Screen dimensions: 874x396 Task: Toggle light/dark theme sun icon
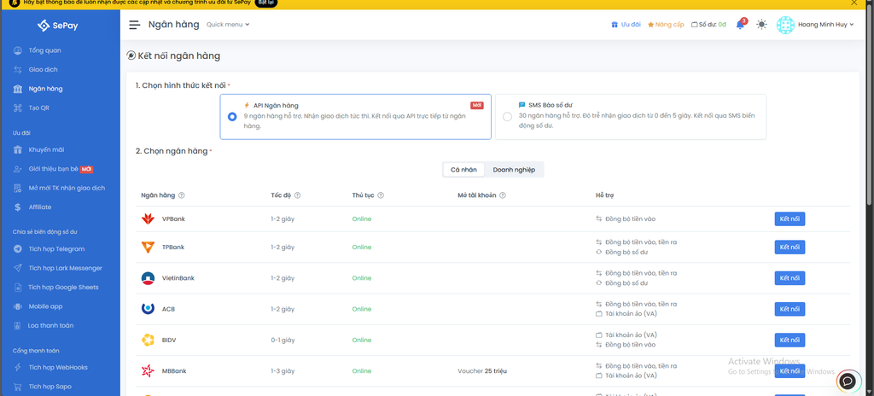point(761,25)
